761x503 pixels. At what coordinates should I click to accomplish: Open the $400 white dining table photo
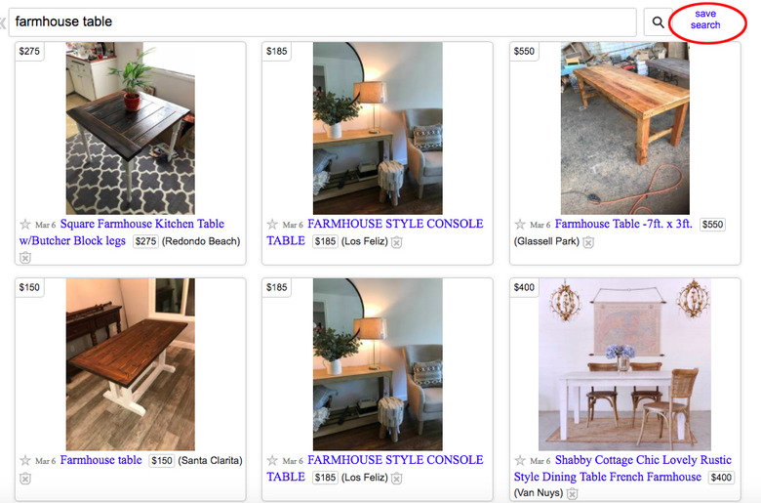625,364
